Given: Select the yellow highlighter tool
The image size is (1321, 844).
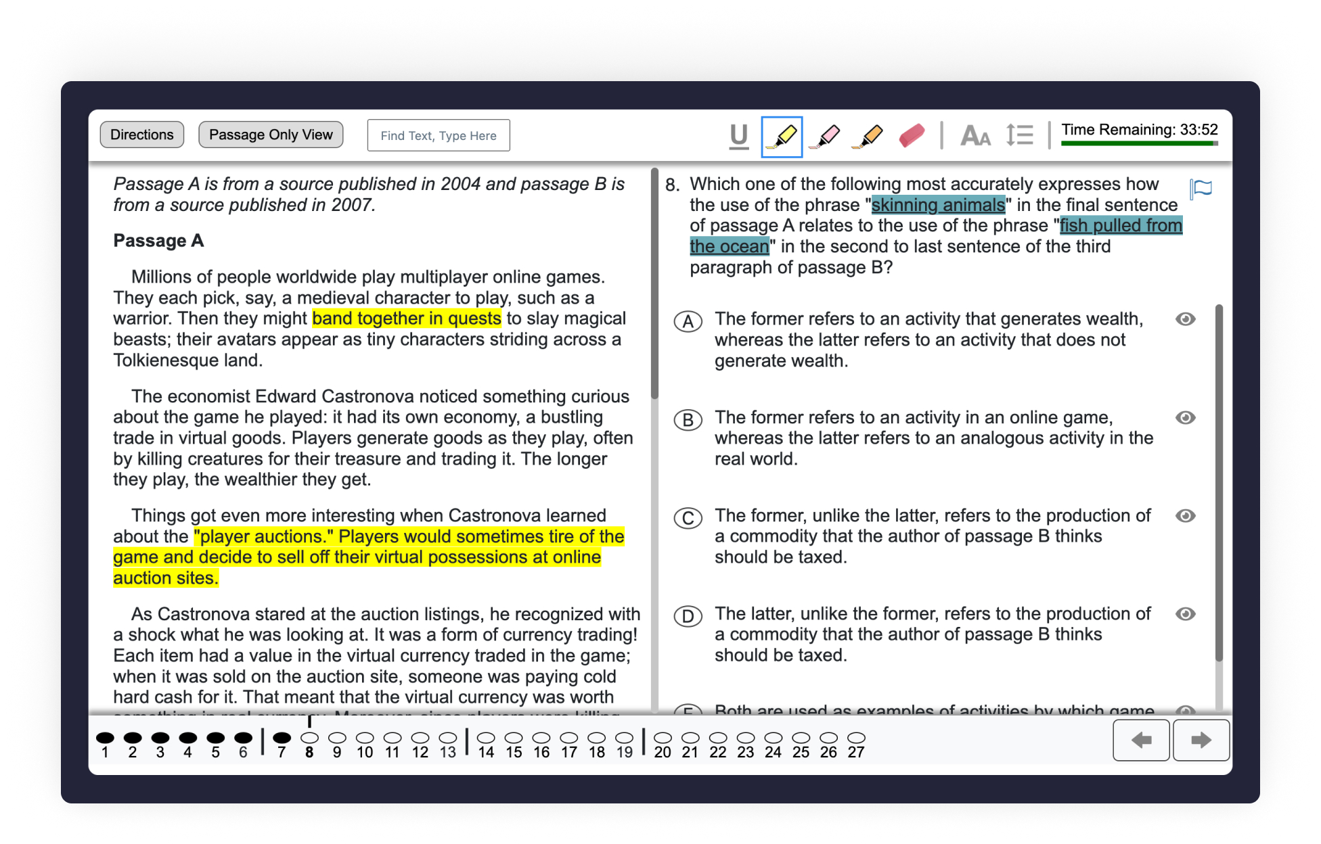Looking at the screenshot, I should pos(782,136).
